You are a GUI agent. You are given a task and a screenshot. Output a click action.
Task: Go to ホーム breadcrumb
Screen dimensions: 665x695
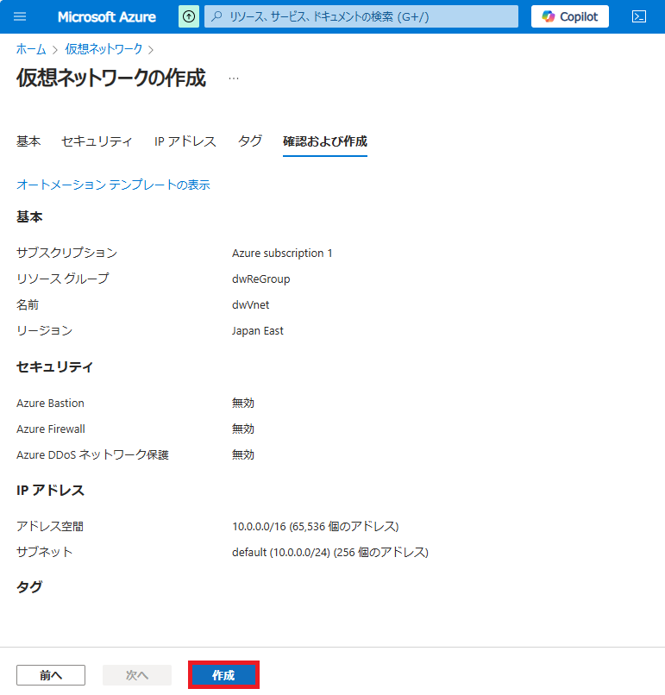tap(31, 49)
